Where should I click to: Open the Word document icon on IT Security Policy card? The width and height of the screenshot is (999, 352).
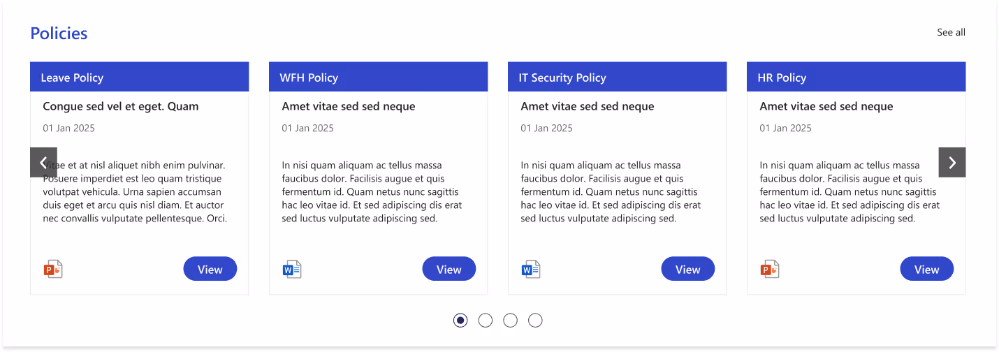click(x=531, y=269)
